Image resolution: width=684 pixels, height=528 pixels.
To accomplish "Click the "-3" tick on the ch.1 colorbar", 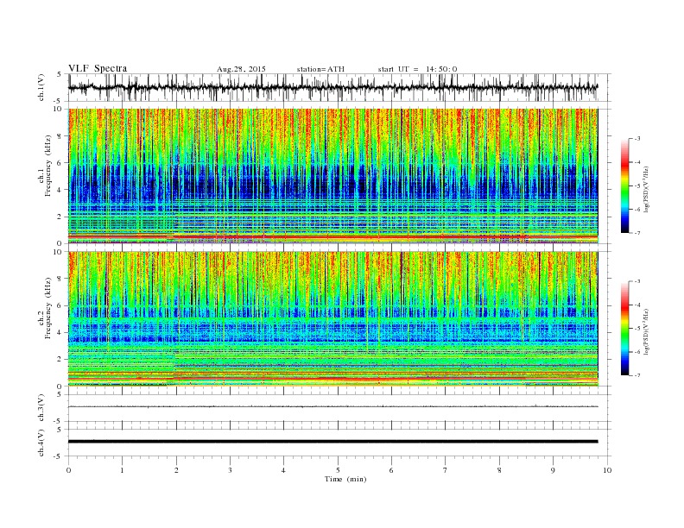I will tap(636, 139).
